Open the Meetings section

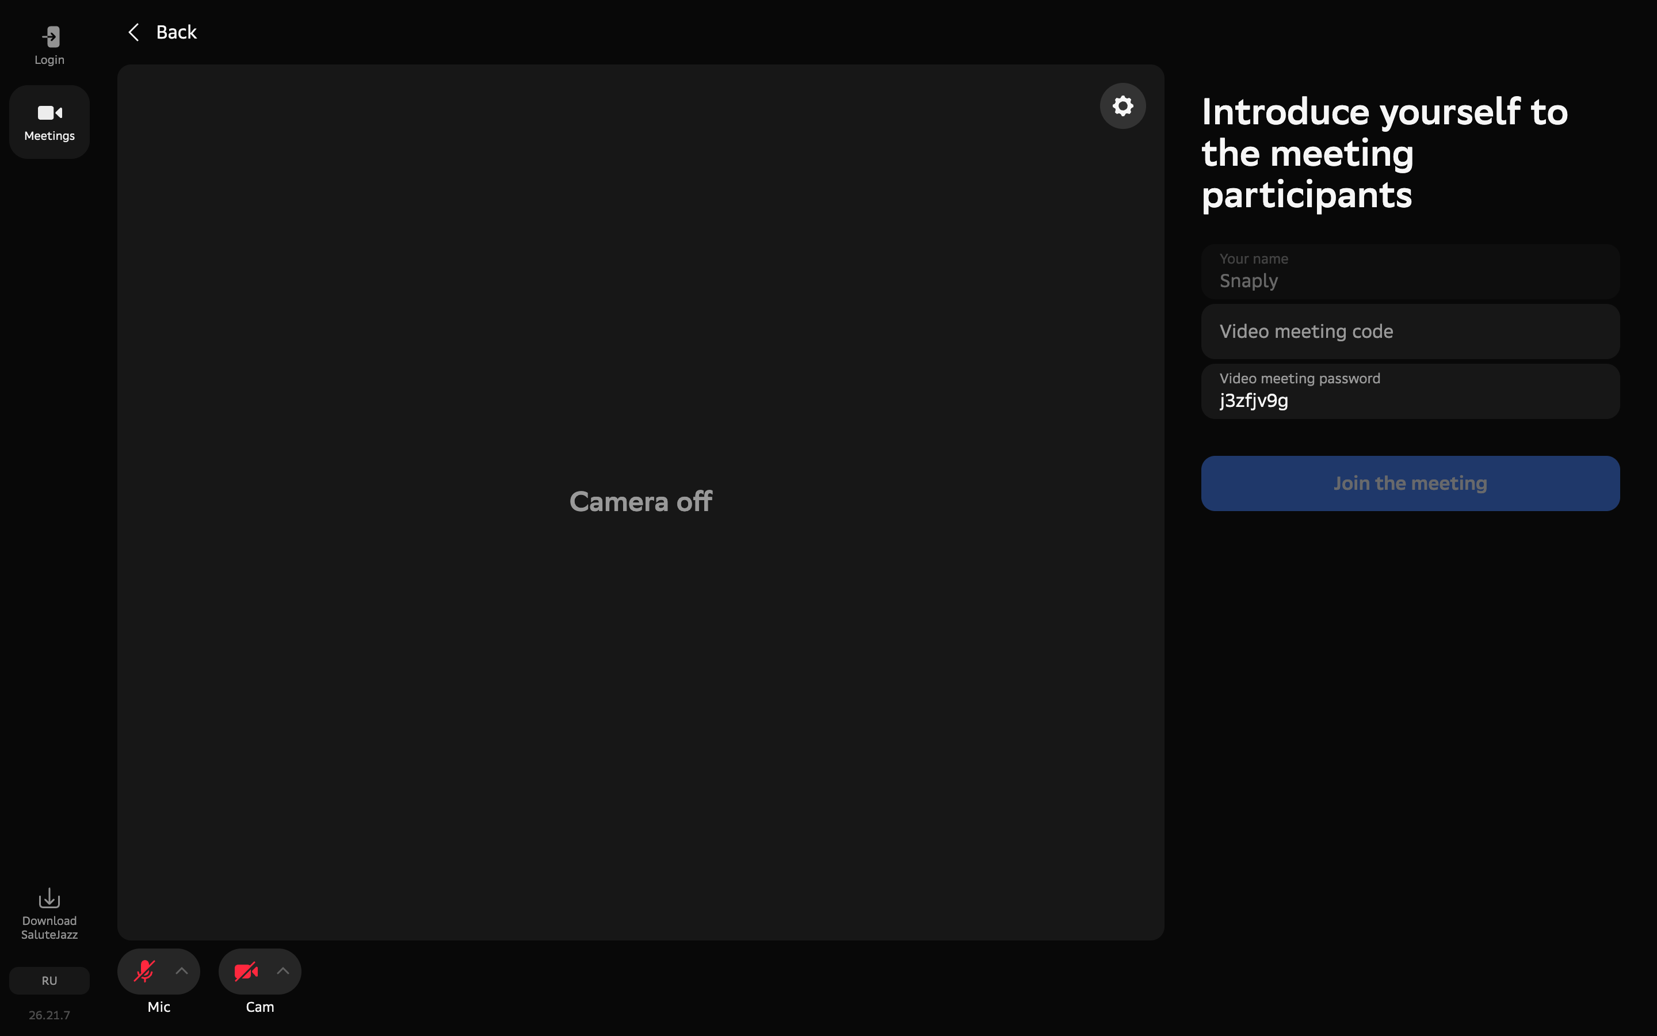coord(49,122)
